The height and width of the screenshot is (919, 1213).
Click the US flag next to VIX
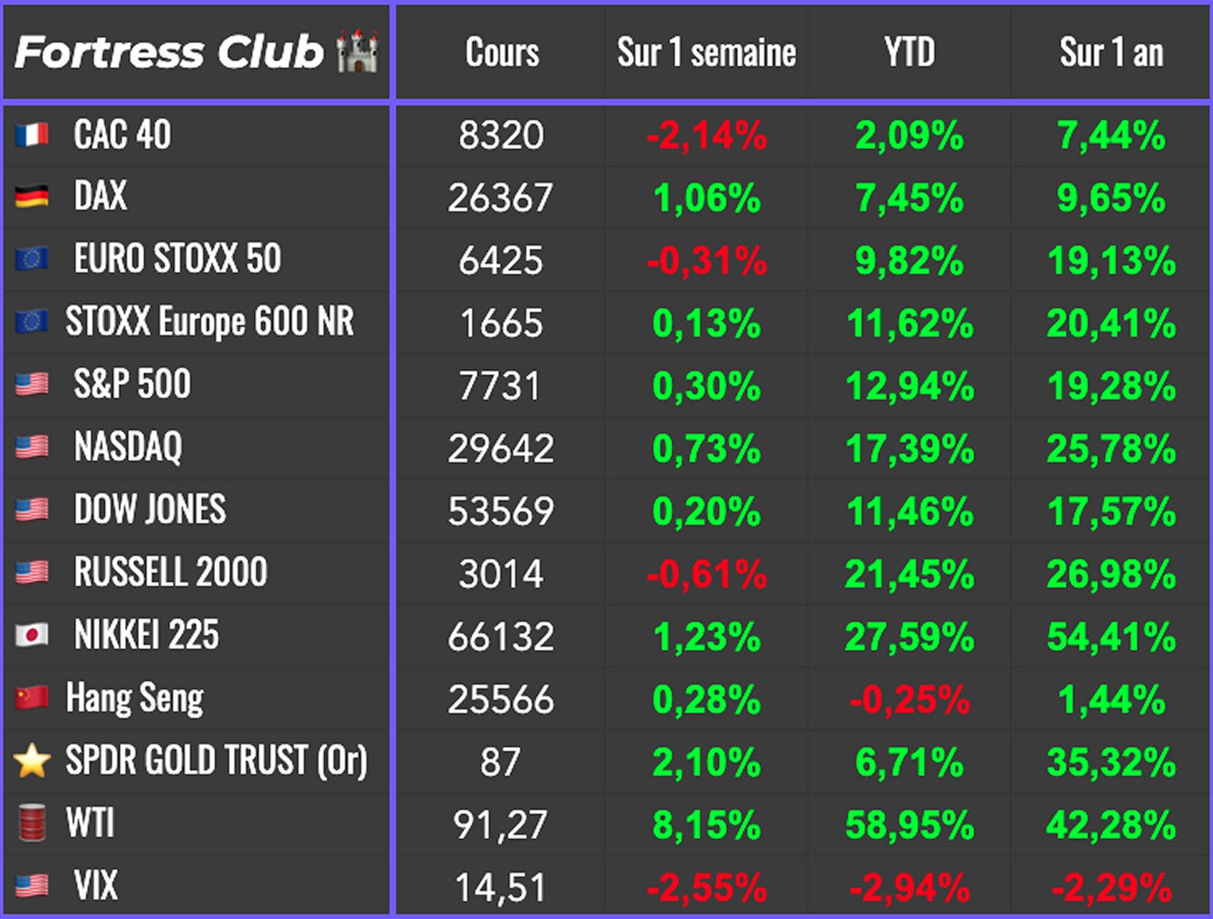[32, 886]
